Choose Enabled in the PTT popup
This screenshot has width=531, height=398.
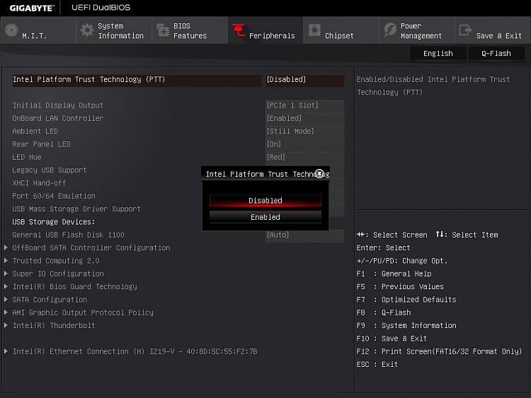click(x=265, y=217)
